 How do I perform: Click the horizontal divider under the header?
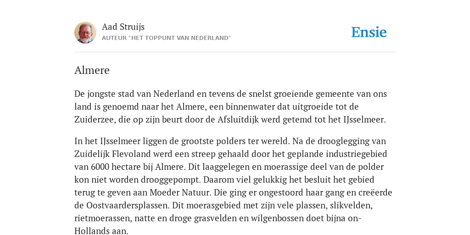[235, 52]
